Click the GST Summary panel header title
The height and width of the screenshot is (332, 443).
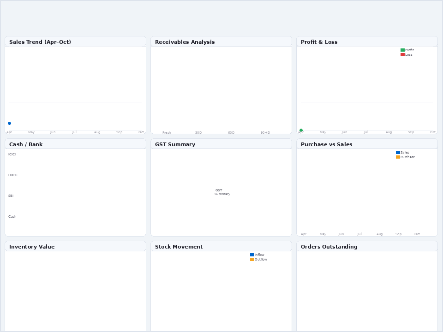[x=175, y=144]
